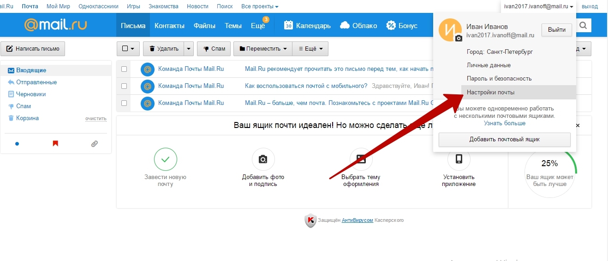
Task: Tick checkbox for second email row
Action: click(x=124, y=86)
